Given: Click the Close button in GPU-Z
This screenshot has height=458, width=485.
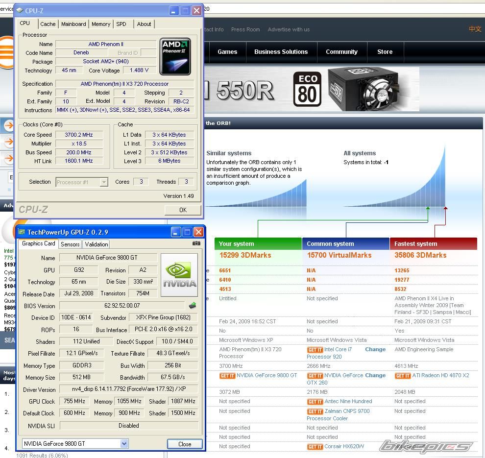Looking at the screenshot, I should click(185, 444).
